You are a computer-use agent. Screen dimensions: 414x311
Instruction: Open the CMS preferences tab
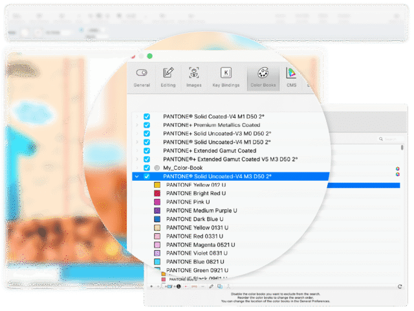pos(291,78)
